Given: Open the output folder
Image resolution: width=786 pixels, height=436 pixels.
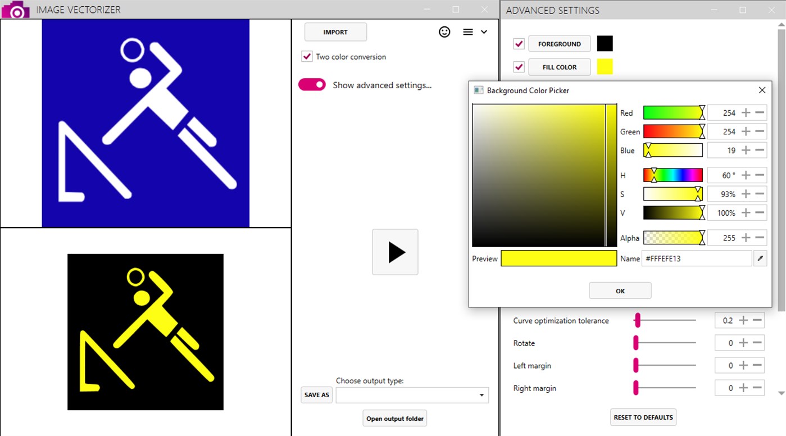Looking at the screenshot, I should click(394, 418).
